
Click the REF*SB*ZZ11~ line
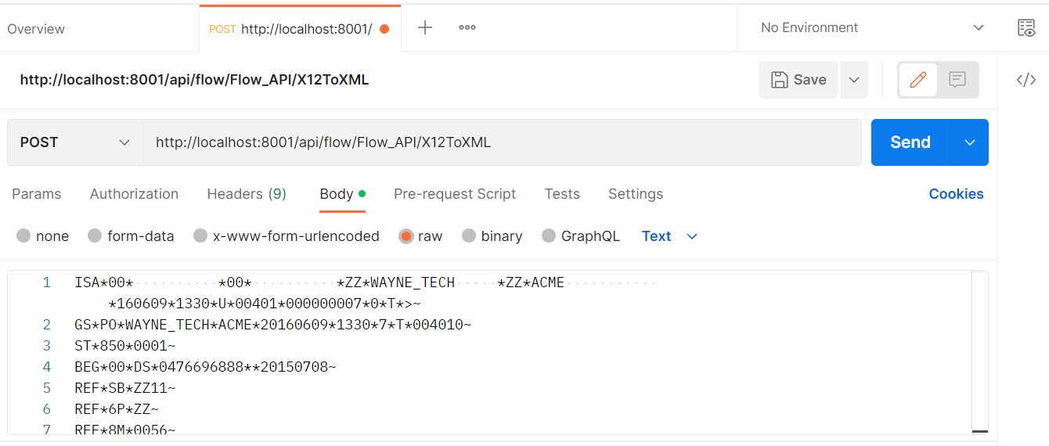click(125, 388)
